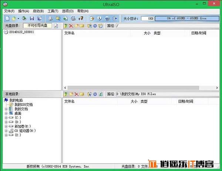Save the current image with the floppy icon
This screenshot has height=171, width=222.
pyautogui.click(x=32, y=19)
